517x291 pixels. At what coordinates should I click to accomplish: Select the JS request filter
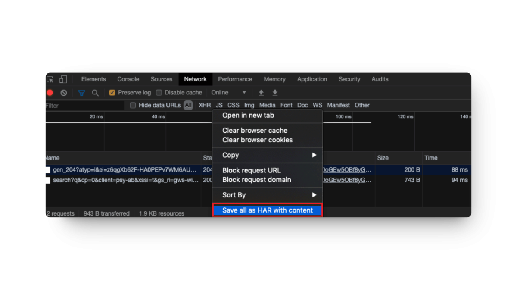[x=219, y=105]
